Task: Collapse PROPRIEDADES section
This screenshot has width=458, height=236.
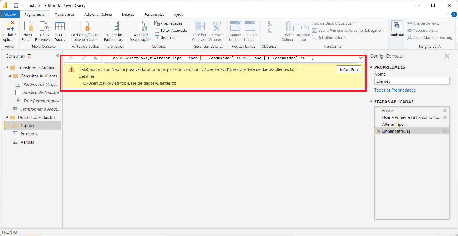Action: tap(371, 67)
